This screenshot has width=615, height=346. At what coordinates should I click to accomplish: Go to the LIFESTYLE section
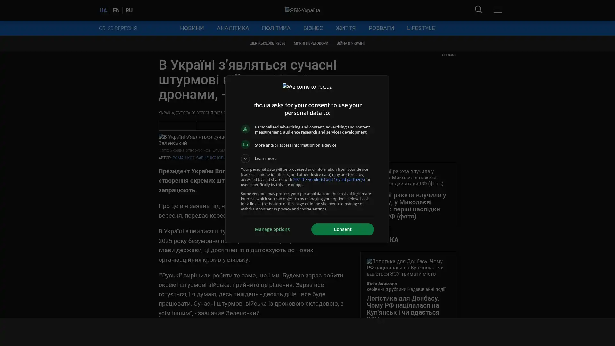click(421, 28)
